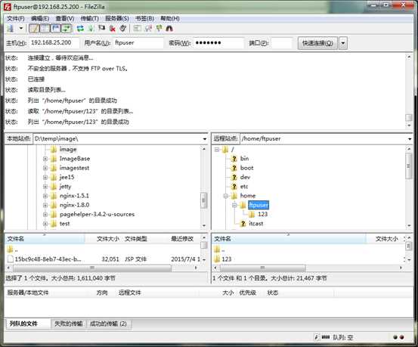Open remote site path dropdown

pos(410,139)
